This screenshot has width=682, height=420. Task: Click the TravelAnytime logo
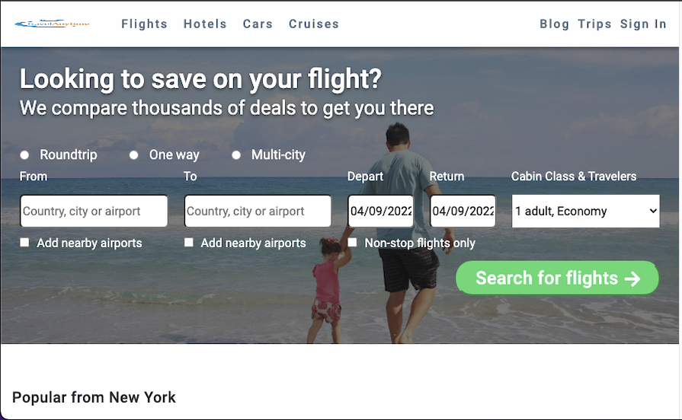click(52, 24)
